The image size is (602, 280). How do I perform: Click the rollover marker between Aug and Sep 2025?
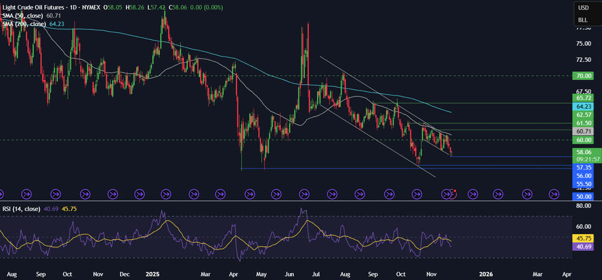tap(362, 194)
